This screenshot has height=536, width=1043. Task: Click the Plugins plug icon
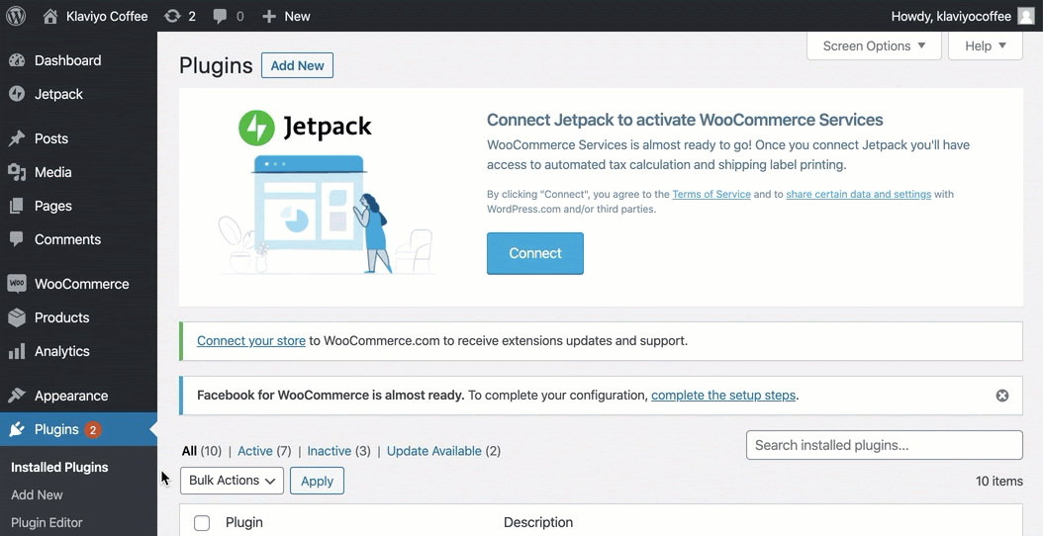(x=17, y=429)
